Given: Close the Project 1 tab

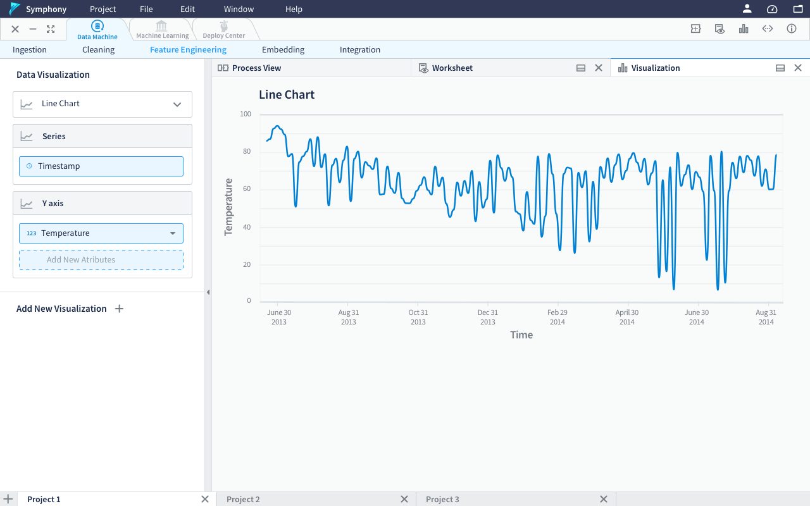Looking at the screenshot, I should click(x=205, y=499).
